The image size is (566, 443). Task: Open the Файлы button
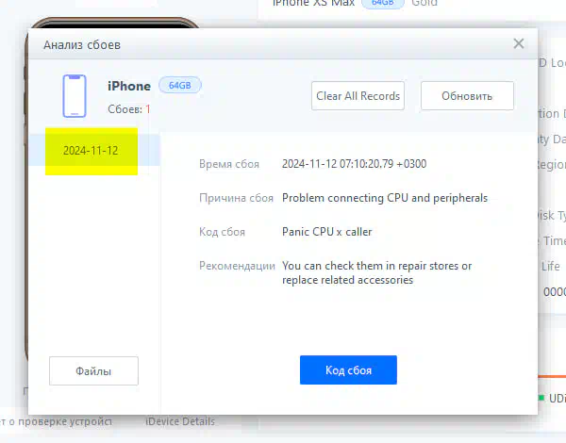pos(93,370)
